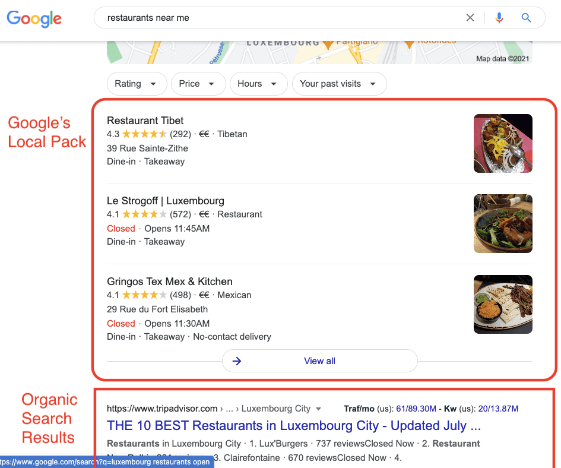Click the arrow icon inside the View all button
This screenshot has height=468, width=561.
pyautogui.click(x=236, y=361)
